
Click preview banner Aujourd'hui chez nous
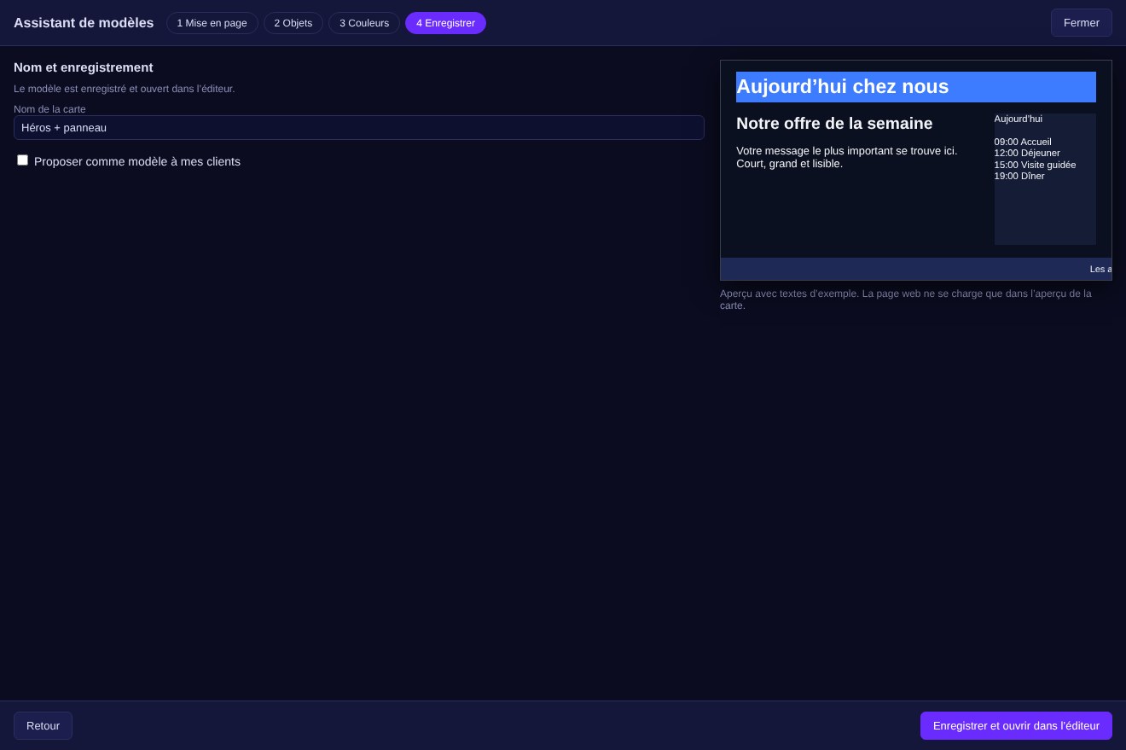[x=916, y=87]
